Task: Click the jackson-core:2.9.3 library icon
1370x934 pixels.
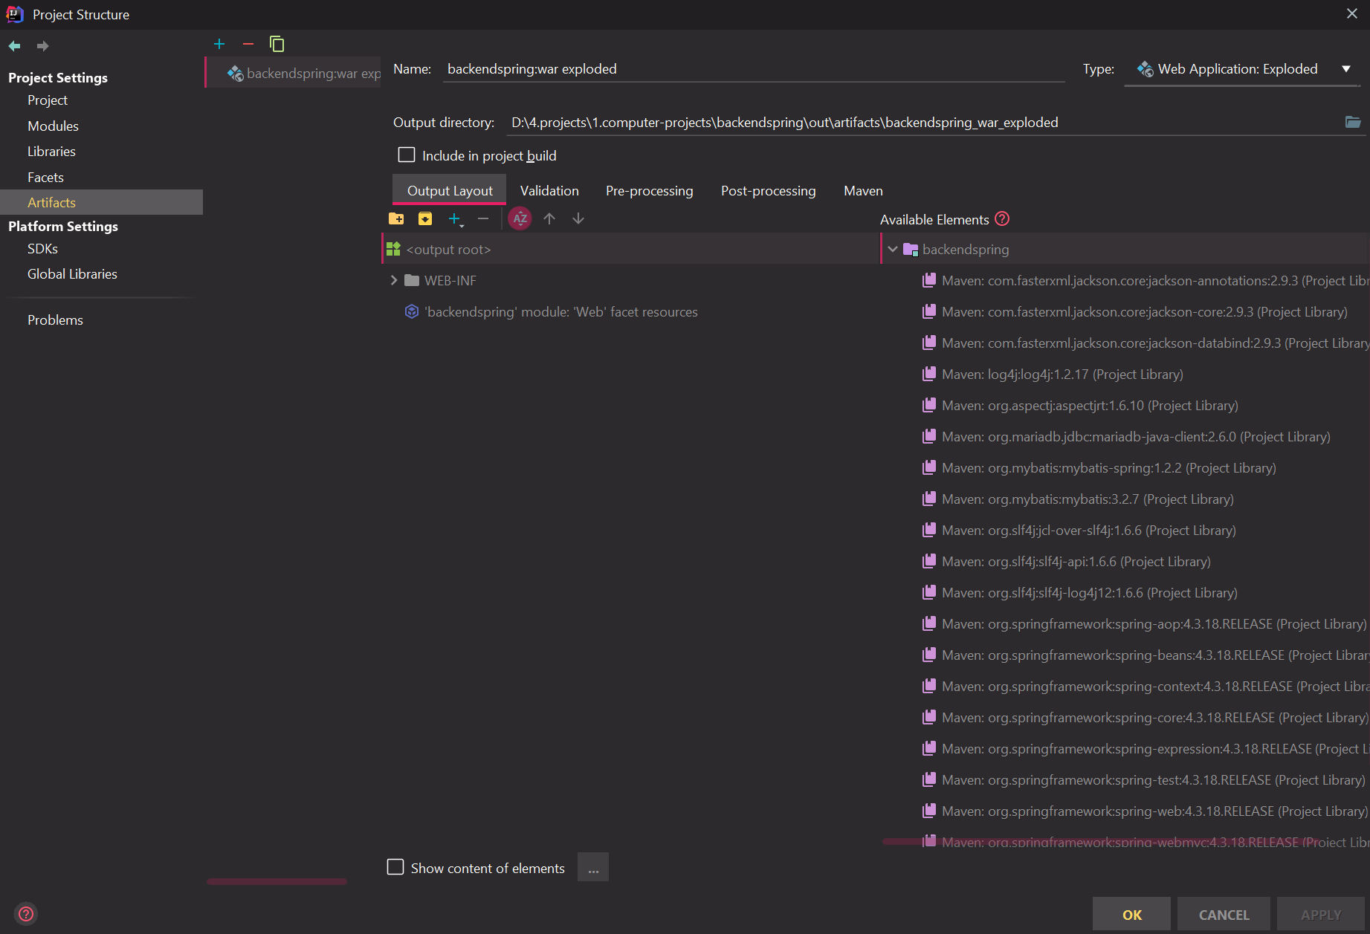Action: 929,311
